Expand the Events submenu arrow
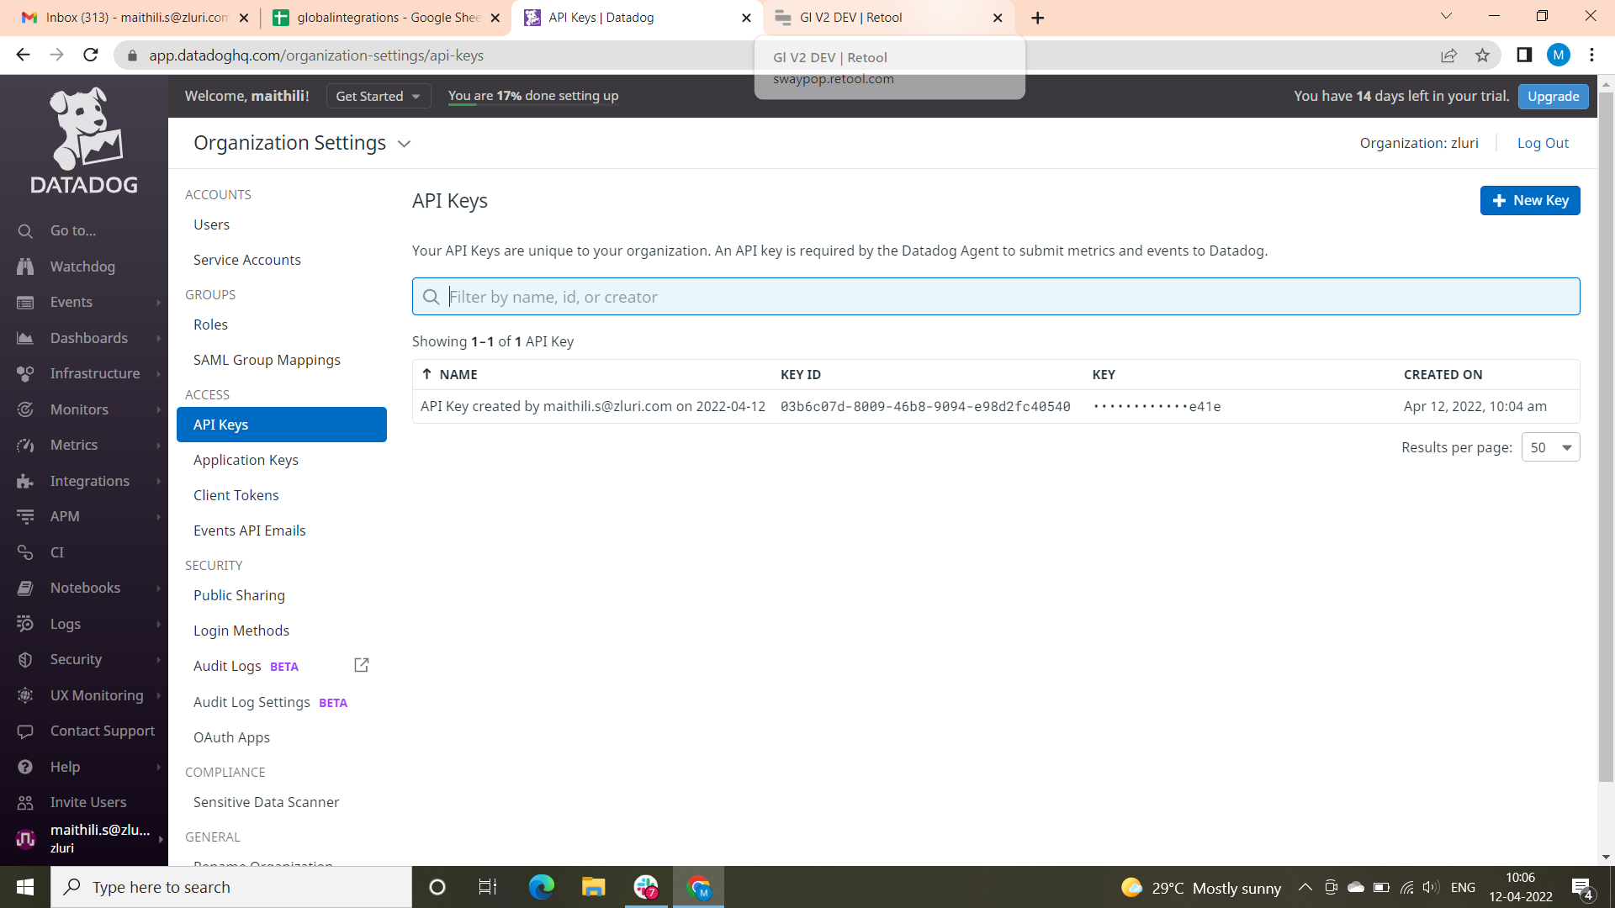Image resolution: width=1615 pixels, height=908 pixels. point(158,303)
